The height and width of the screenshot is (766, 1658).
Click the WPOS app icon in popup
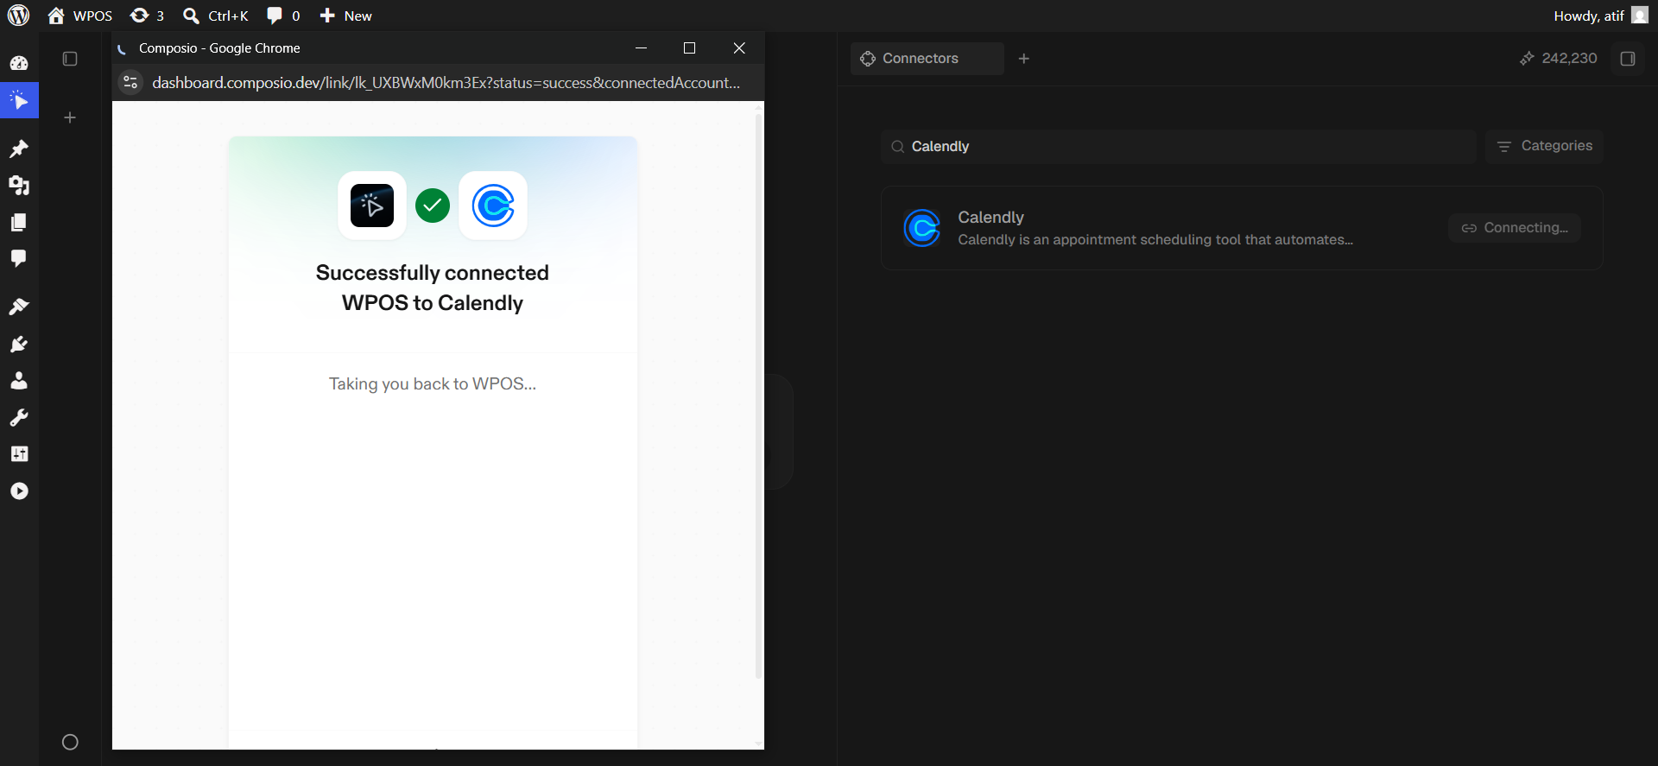tap(372, 206)
